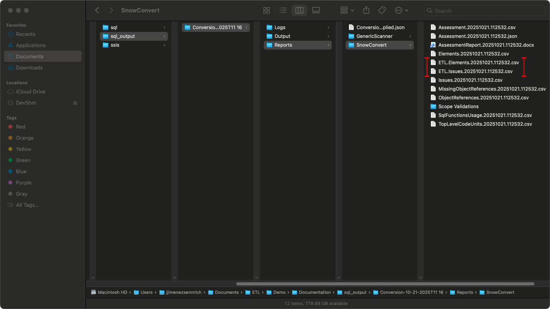Open the Share options from the toolbar
Screen dimensions: 550x309
(x=366, y=10)
